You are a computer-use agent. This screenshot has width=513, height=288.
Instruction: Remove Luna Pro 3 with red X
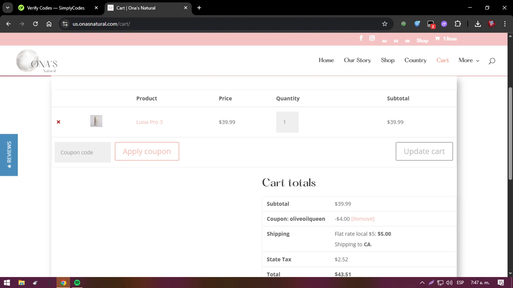click(x=58, y=122)
